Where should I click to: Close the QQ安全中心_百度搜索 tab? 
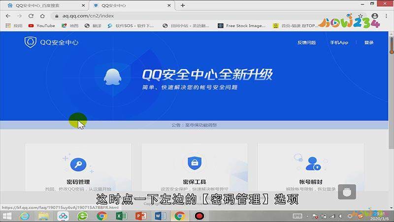[x=83, y=5]
